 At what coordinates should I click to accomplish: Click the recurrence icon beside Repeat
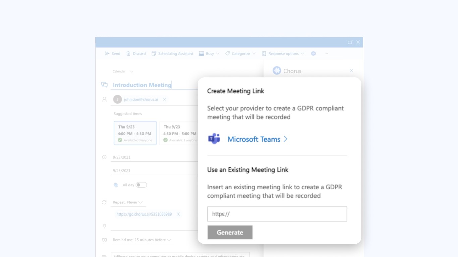(x=104, y=202)
